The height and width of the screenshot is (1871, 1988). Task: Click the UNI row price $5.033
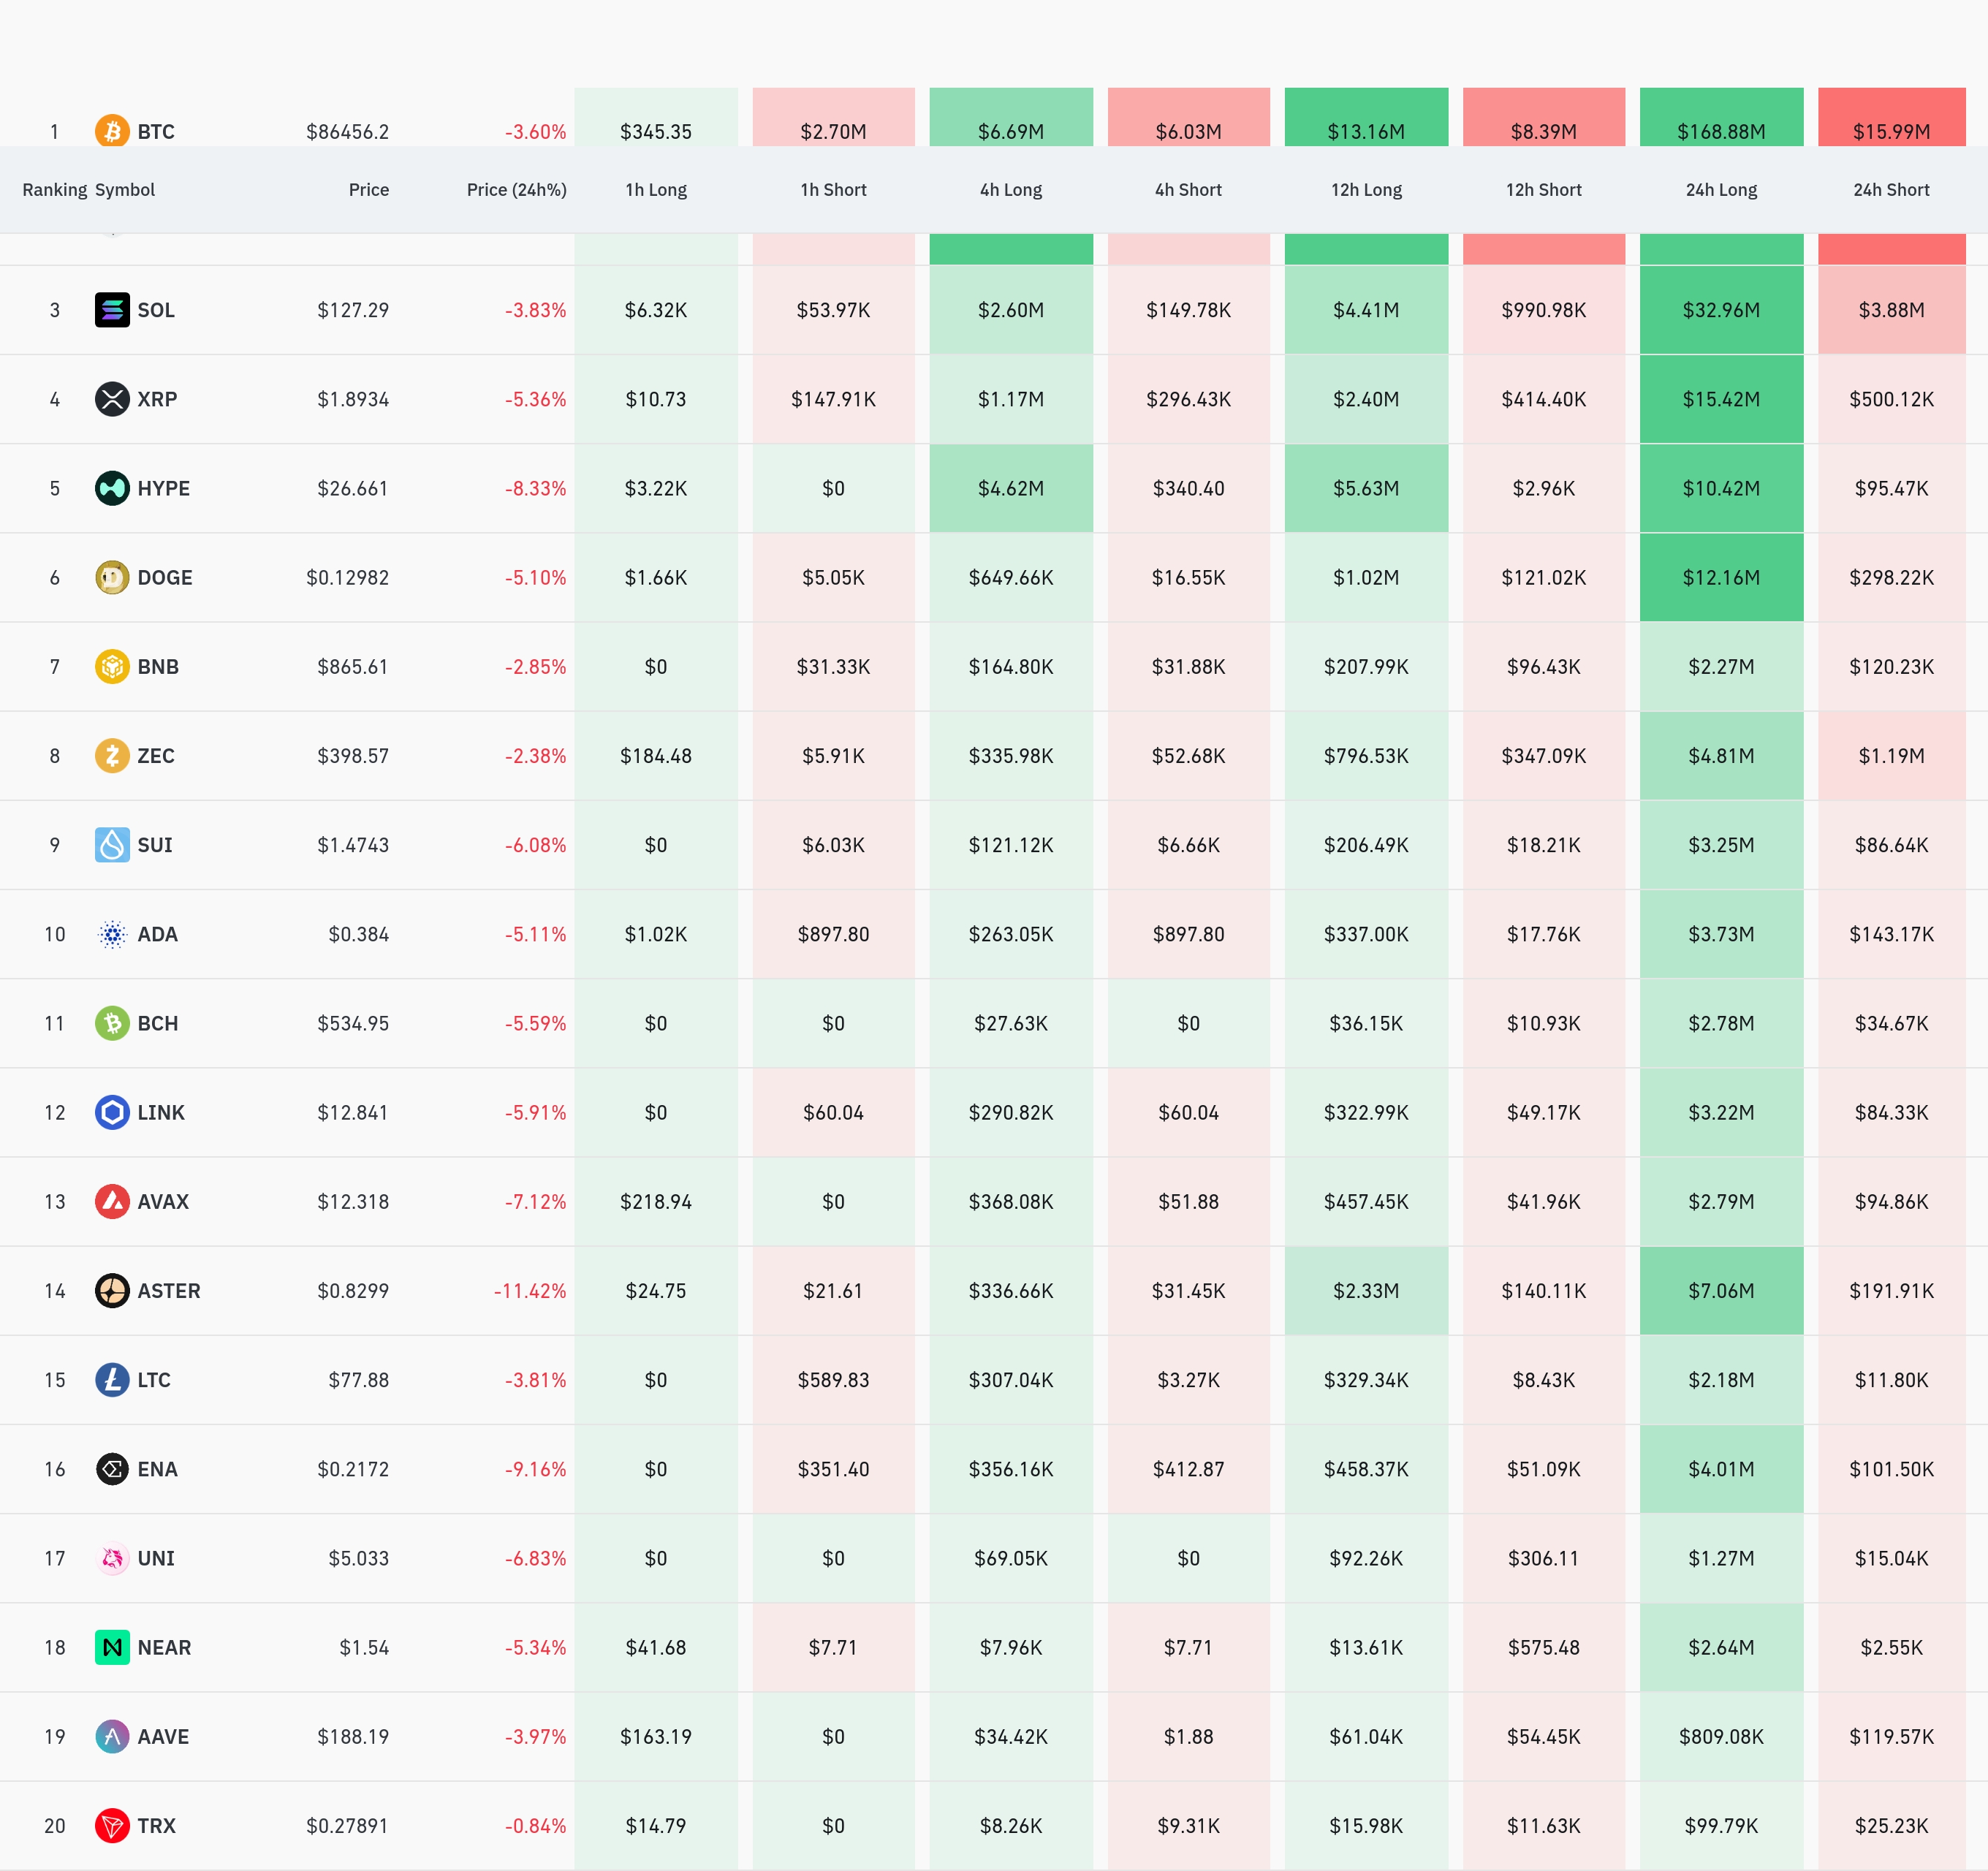tap(358, 1558)
